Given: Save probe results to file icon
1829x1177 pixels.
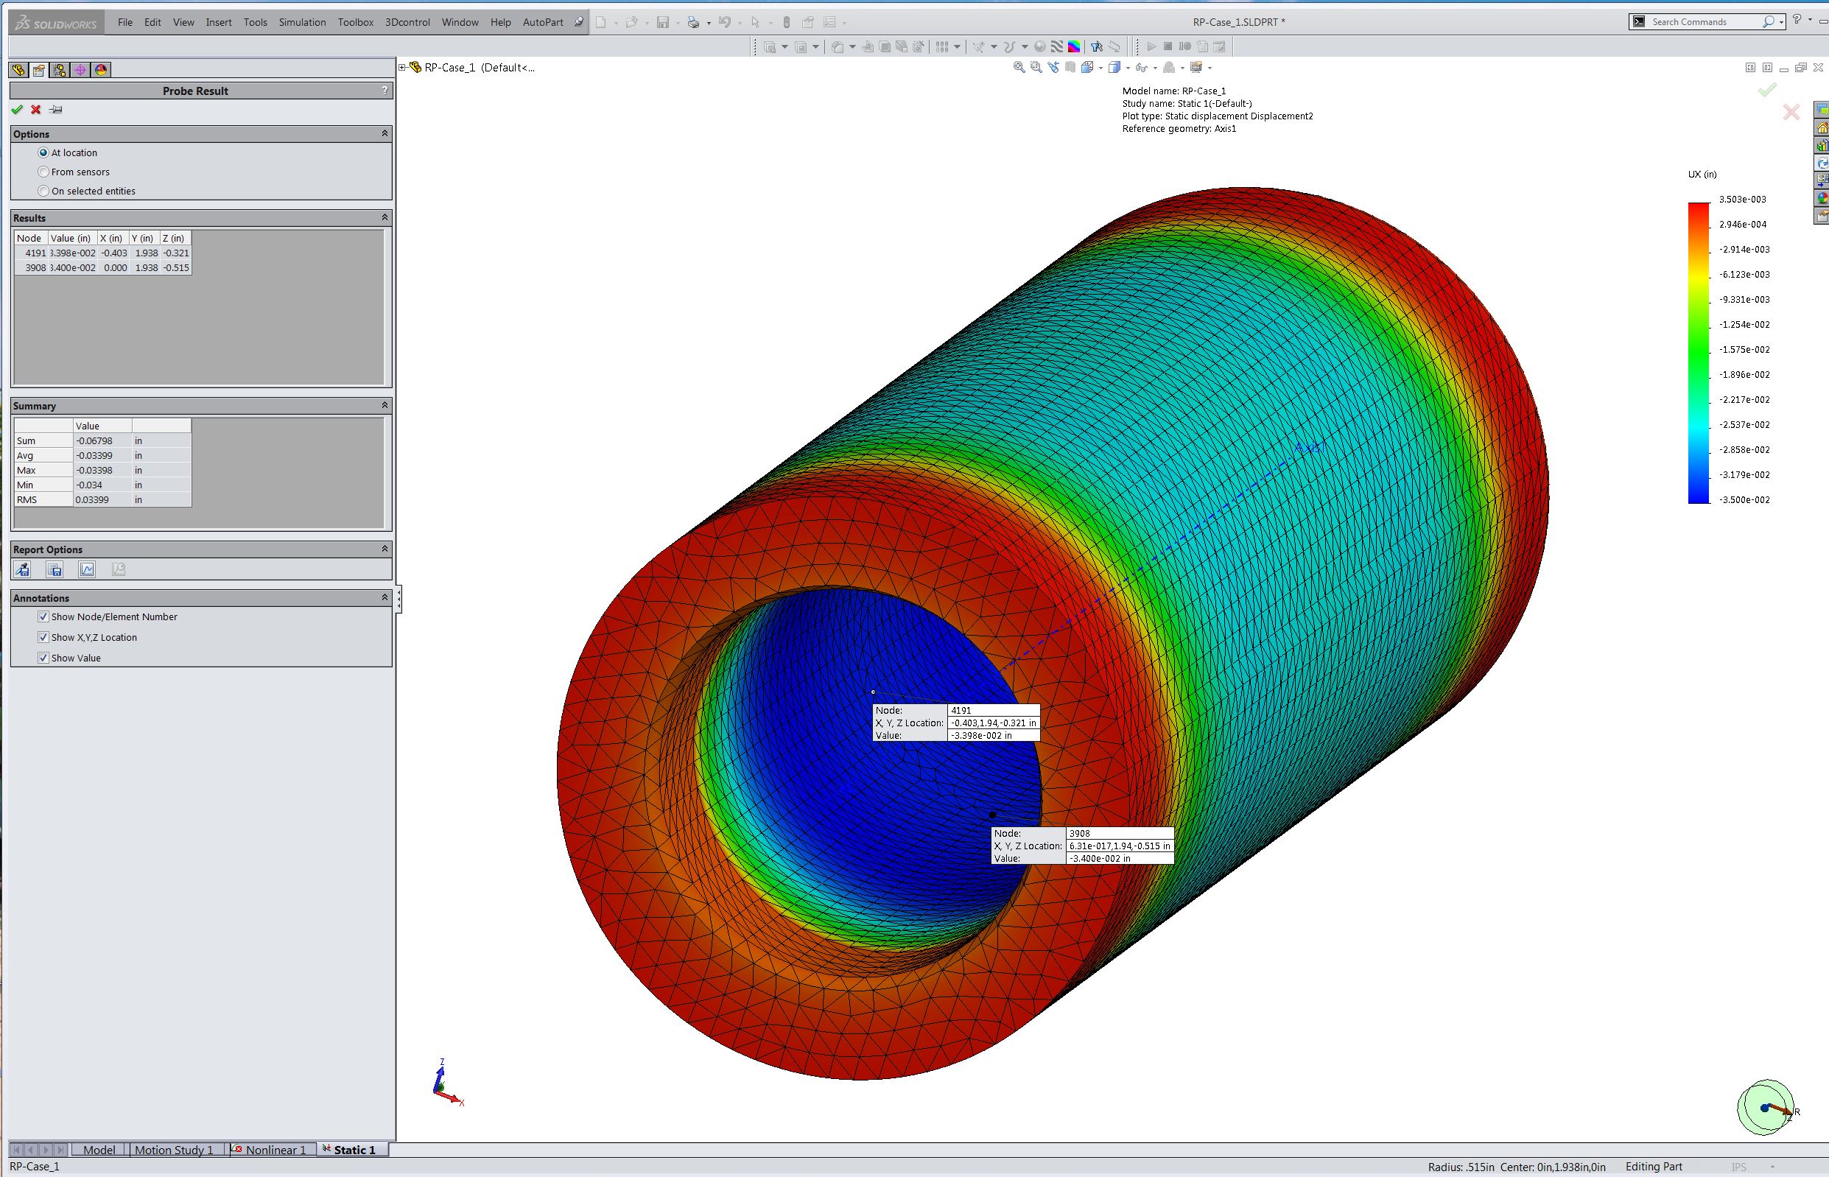Looking at the screenshot, I should click(55, 569).
